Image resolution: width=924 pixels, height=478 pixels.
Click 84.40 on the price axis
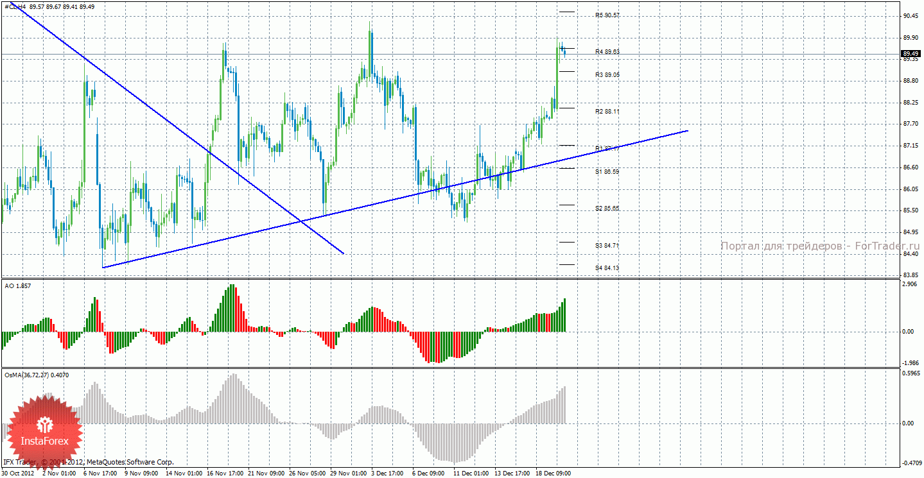pyautogui.click(x=911, y=254)
